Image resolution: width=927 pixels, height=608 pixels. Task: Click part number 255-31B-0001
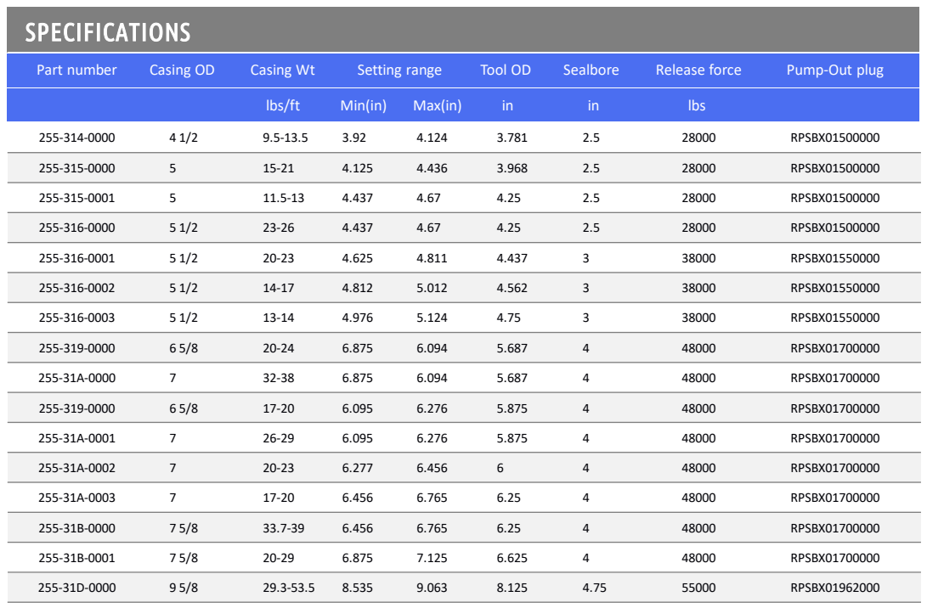tap(76, 558)
